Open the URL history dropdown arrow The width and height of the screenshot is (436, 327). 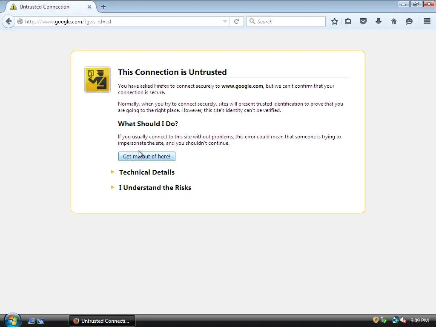coord(225,21)
